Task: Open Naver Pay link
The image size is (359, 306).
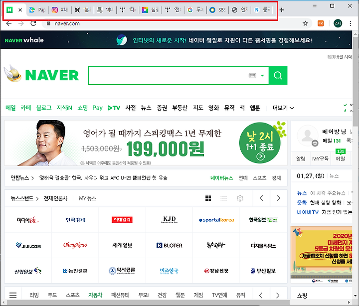Action: tap(98, 108)
